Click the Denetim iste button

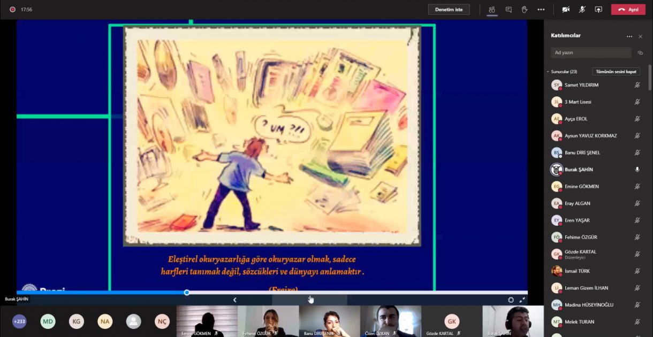click(x=449, y=10)
